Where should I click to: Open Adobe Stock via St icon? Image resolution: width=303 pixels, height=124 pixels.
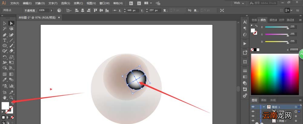(x=139, y=3)
